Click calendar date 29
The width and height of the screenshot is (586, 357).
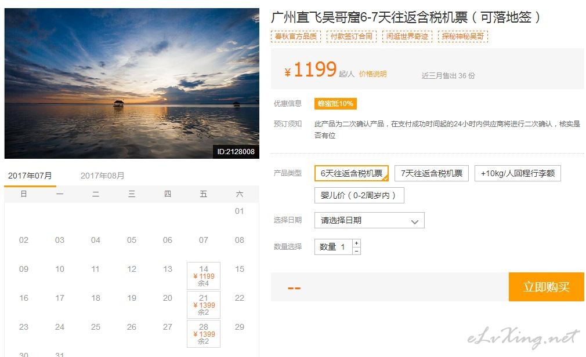point(239,327)
